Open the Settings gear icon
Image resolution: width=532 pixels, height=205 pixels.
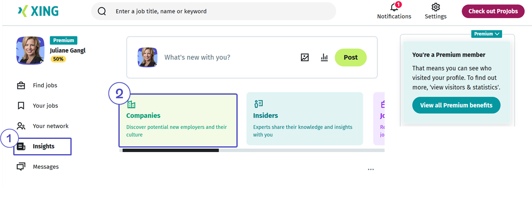tap(436, 7)
